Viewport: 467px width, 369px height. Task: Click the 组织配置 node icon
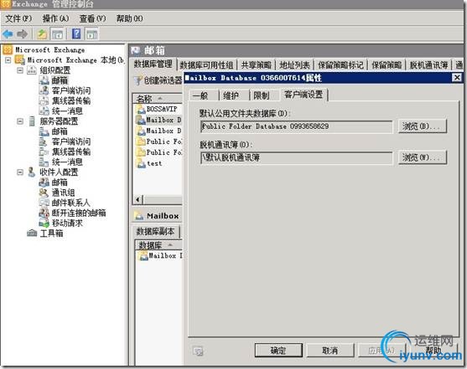(32, 70)
